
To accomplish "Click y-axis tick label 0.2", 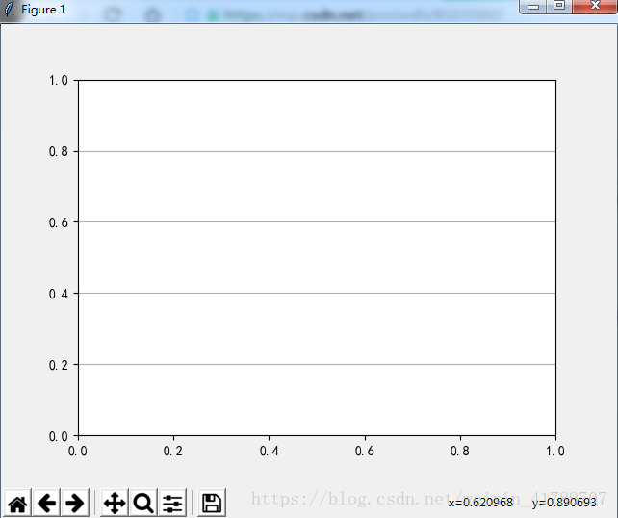I will click(59, 365).
